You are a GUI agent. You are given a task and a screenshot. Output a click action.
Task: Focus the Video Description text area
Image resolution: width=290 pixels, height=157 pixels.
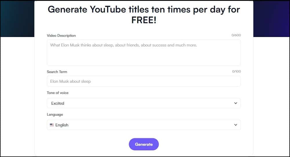tap(144, 55)
